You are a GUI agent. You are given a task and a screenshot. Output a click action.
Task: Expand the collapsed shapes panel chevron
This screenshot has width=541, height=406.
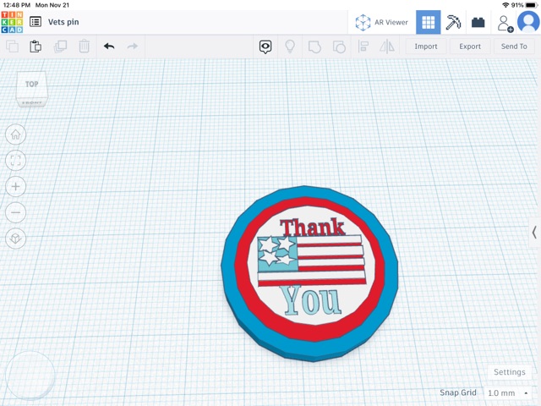click(x=534, y=232)
